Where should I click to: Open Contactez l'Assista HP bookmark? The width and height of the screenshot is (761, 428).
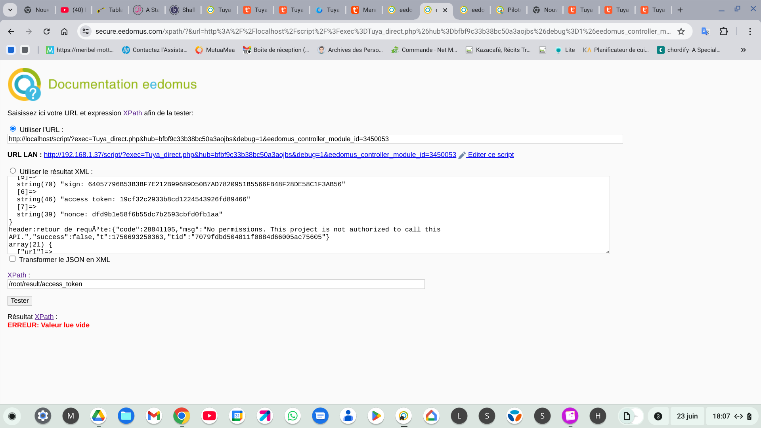[x=155, y=50]
